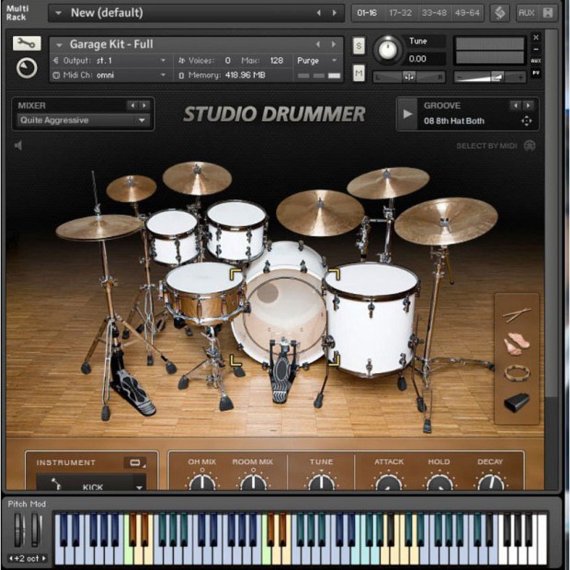The image size is (570, 570).
Task: Open the Garage Kit - Full instrument dropdown
Action: (59, 45)
